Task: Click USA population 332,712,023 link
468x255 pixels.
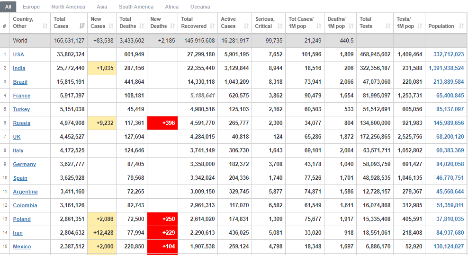Action: click(449, 54)
